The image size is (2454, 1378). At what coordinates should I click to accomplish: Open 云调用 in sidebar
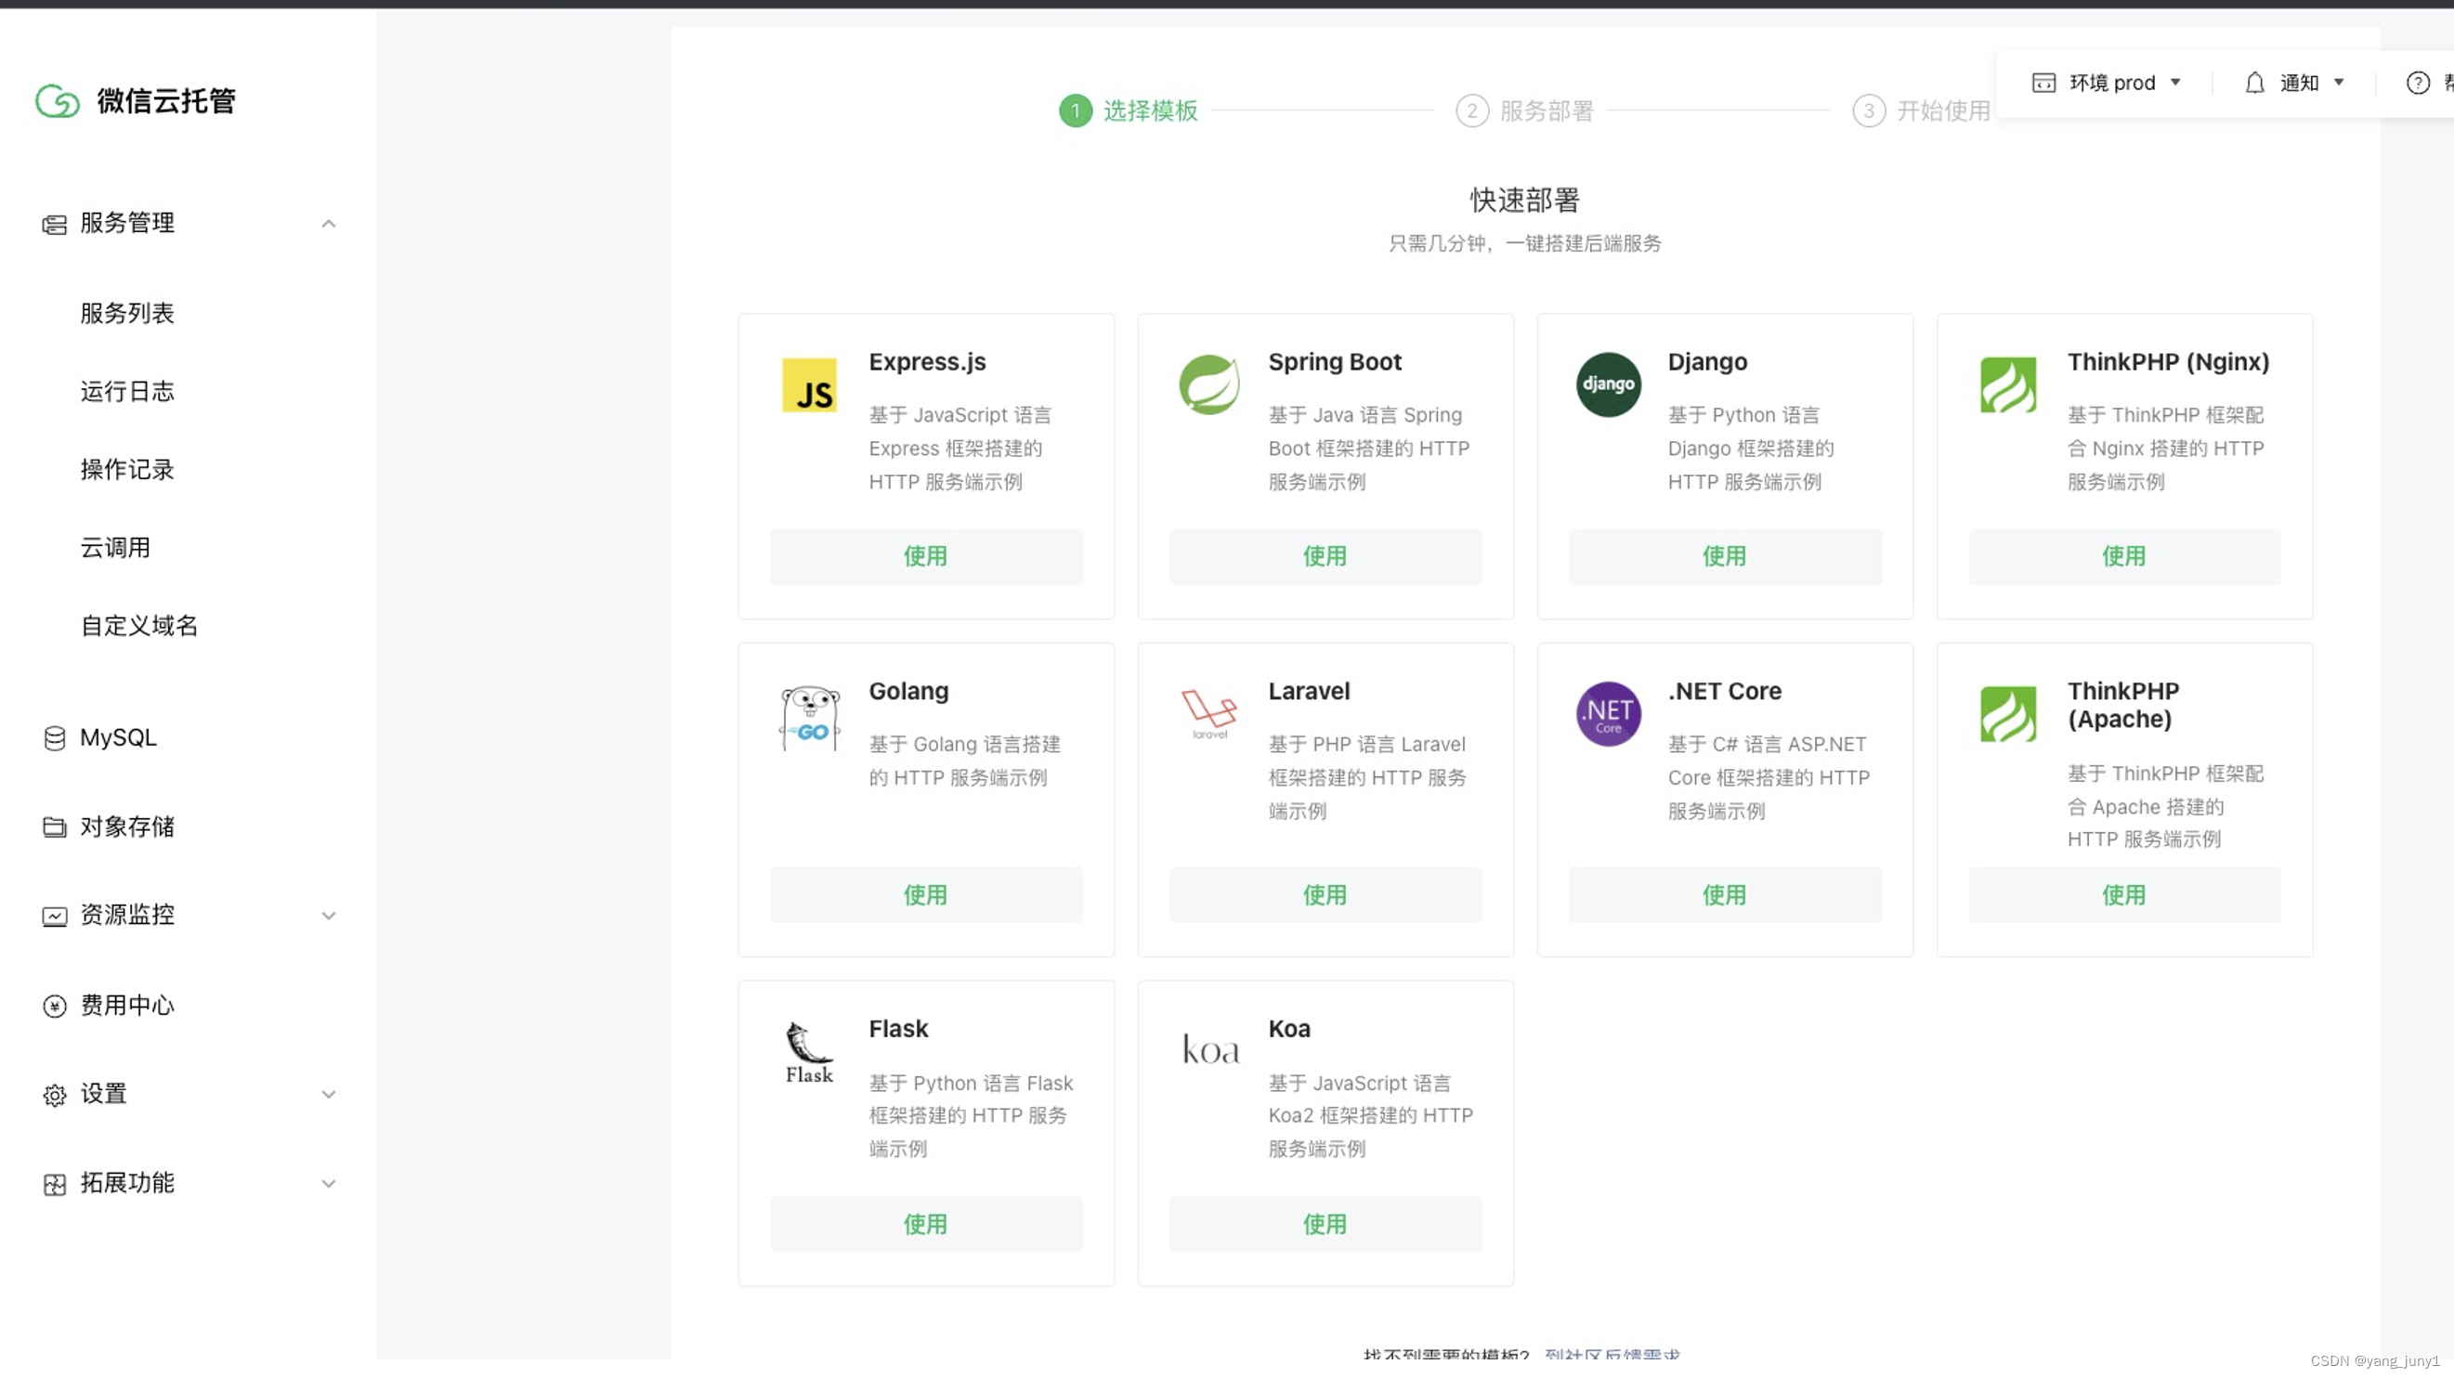click(115, 547)
